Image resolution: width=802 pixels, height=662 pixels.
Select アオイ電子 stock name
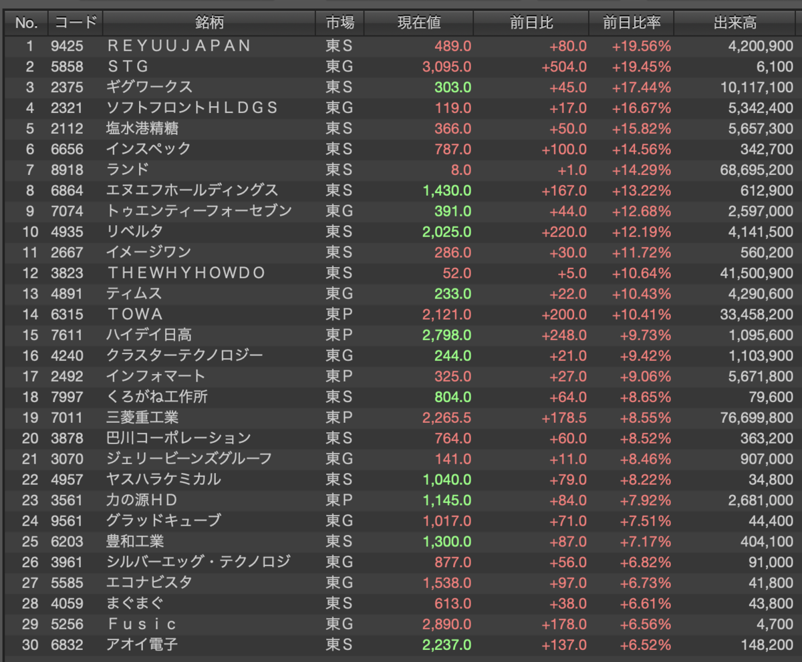click(142, 645)
